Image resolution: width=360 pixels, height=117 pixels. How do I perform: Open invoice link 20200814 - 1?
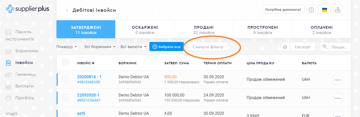(x=89, y=77)
